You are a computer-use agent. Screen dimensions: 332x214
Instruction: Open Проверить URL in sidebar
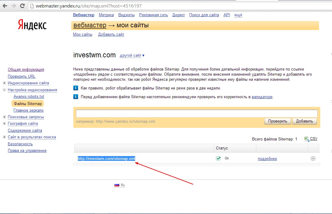(x=22, y=76)
